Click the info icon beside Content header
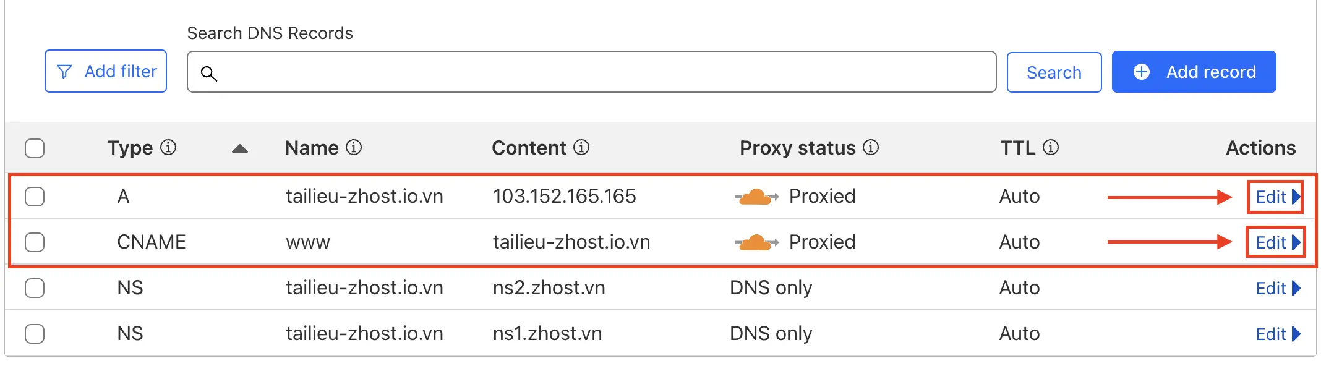 (581, 148)
